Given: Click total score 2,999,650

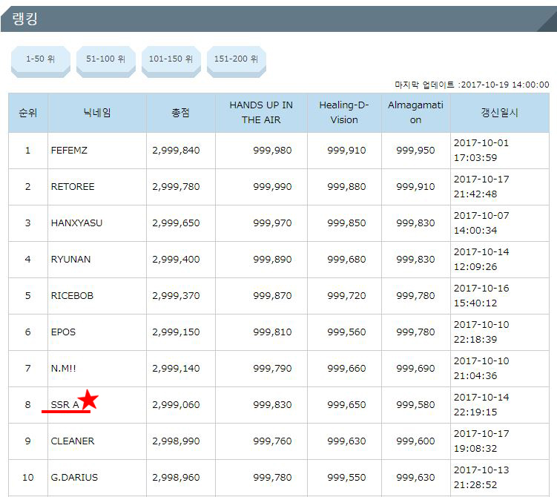Looking at the screenshot, I should click(x=177, y=223).
